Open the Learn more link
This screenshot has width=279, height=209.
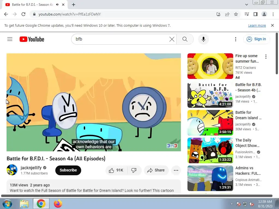[257, 25]
